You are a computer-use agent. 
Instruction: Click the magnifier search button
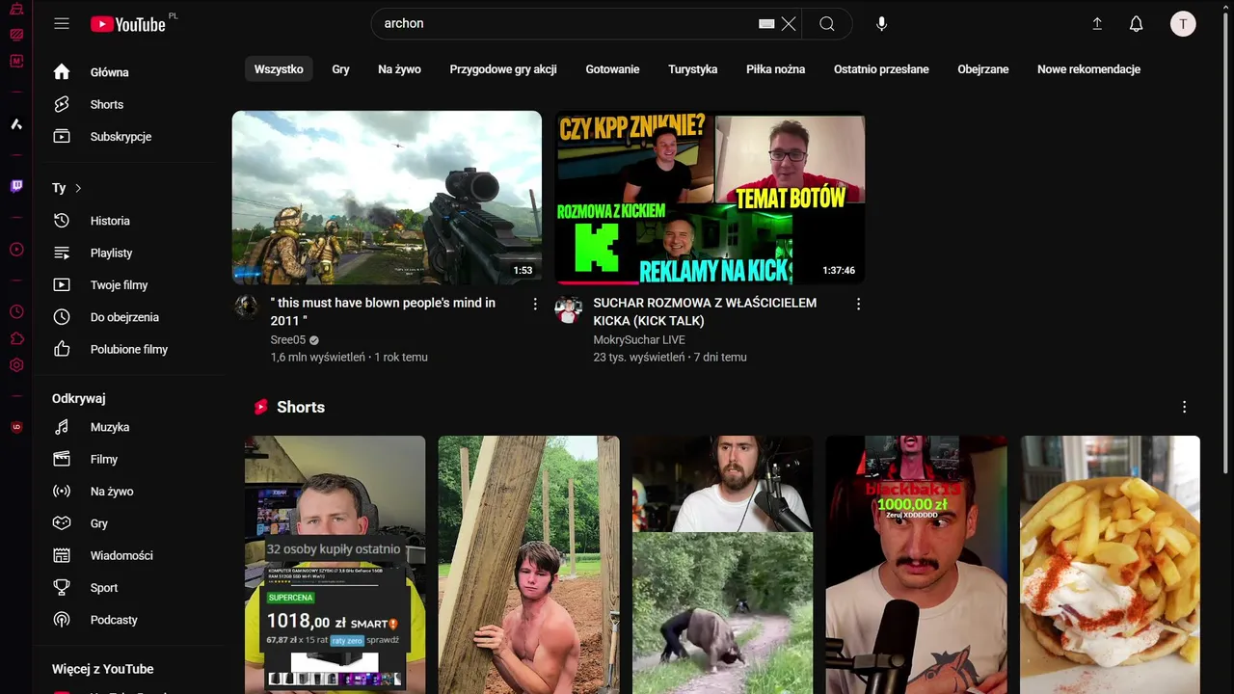[x=827, y=24]
